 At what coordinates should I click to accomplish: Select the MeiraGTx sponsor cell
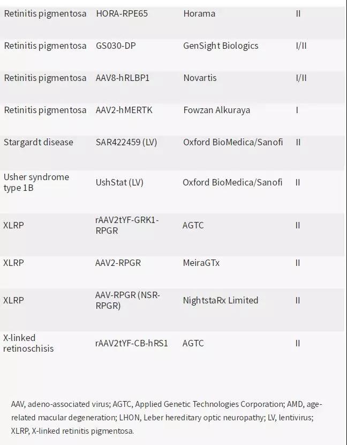tap(201, 263)
